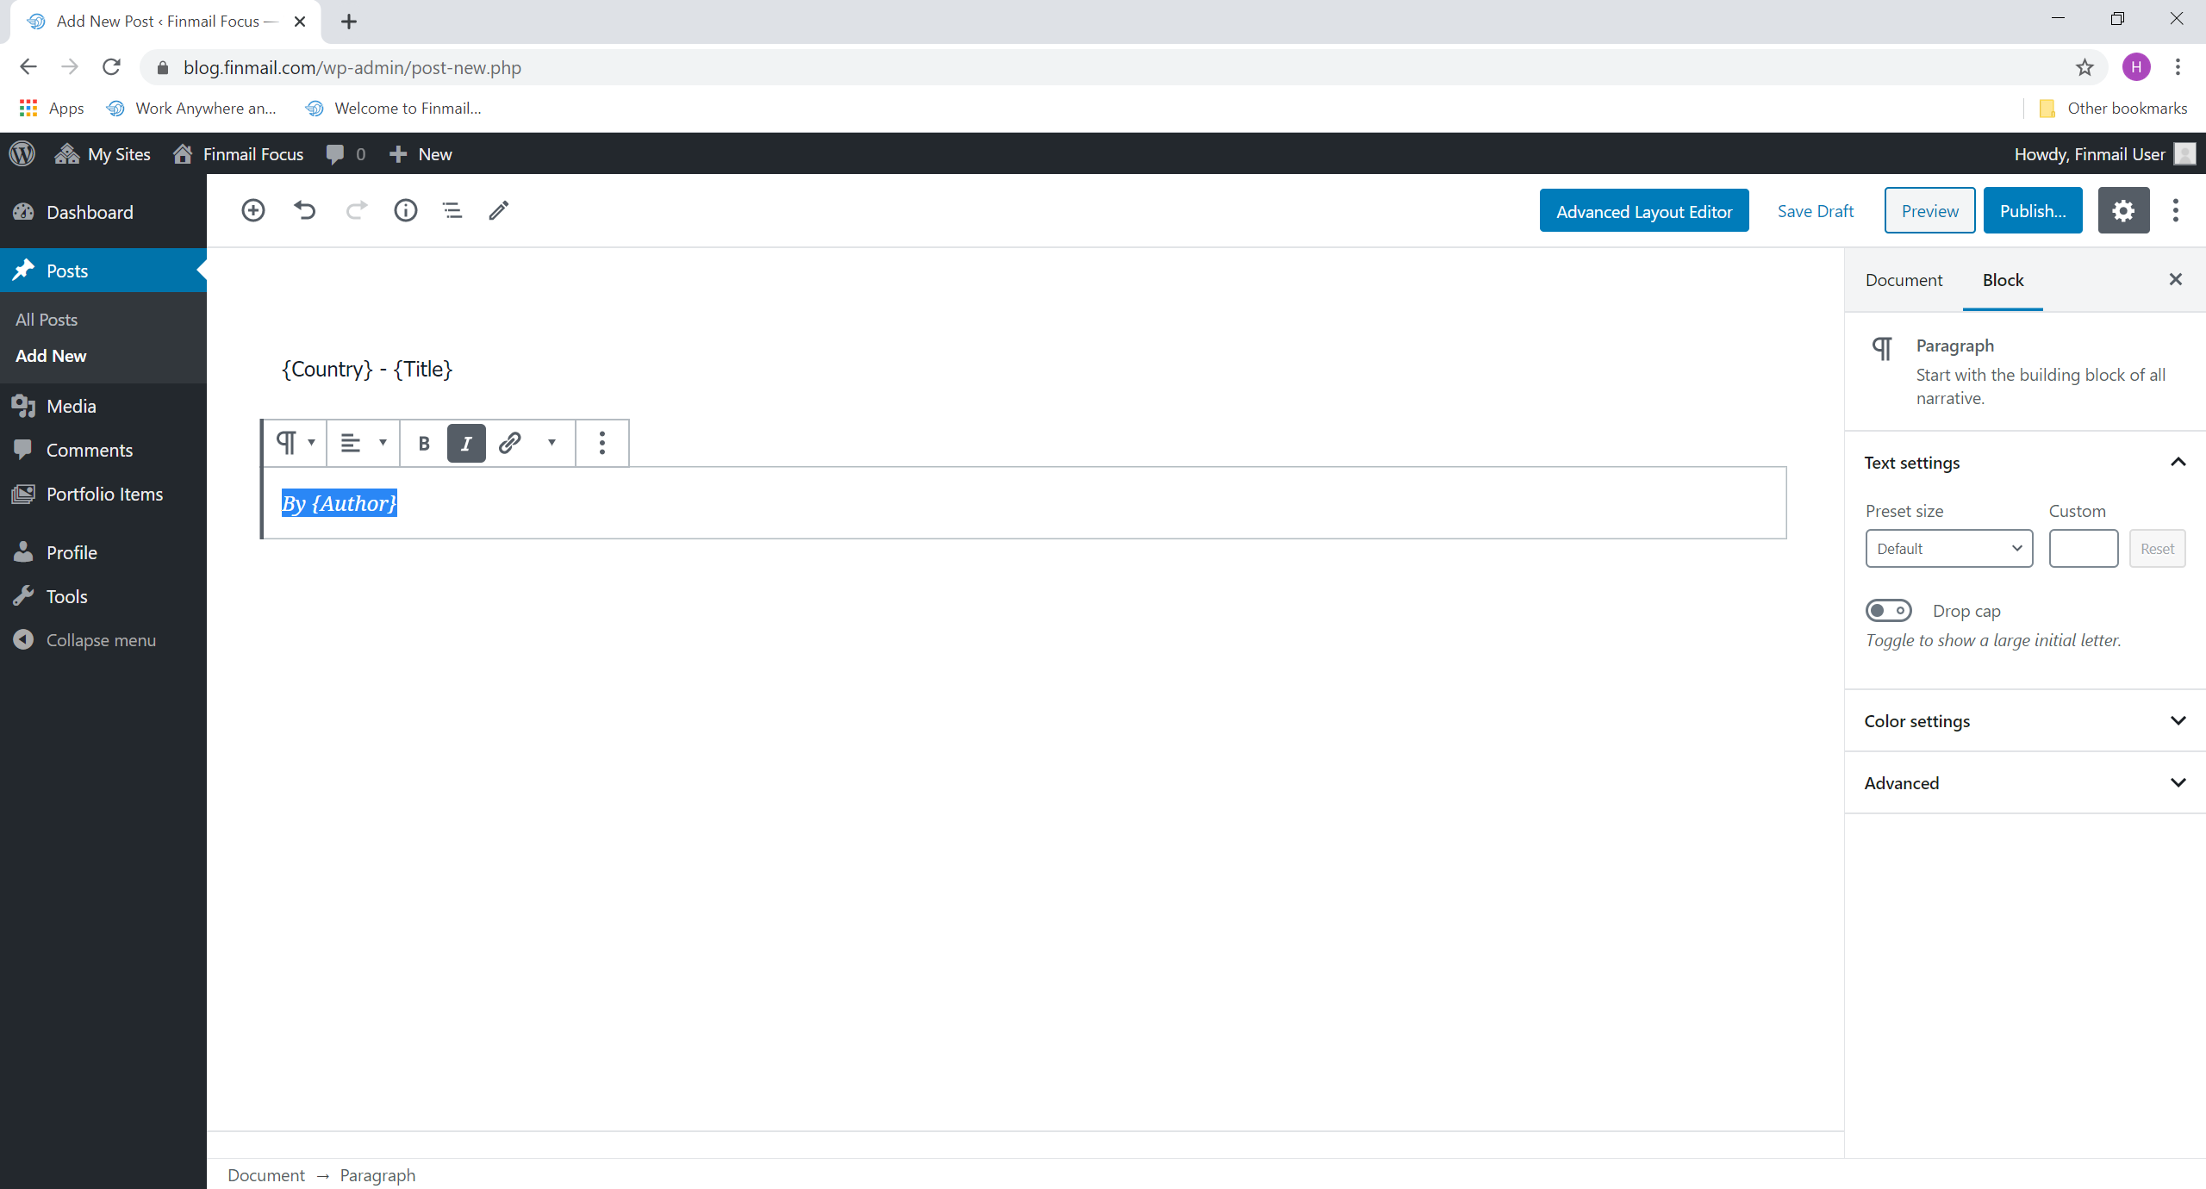Open block navigation list icon
The height and width of the screenshot is (1189, 2206).
point(452,210)
